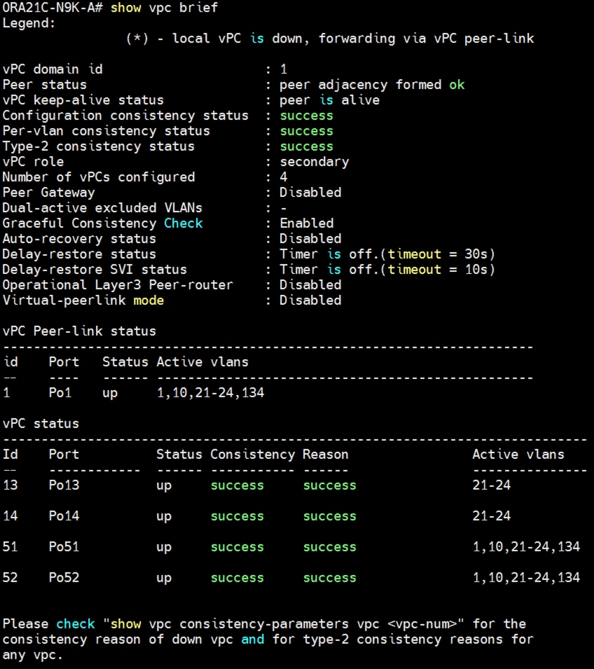Click the 'Consistency' column header
This screenshot has width=594, height=669.
(253, 455)
